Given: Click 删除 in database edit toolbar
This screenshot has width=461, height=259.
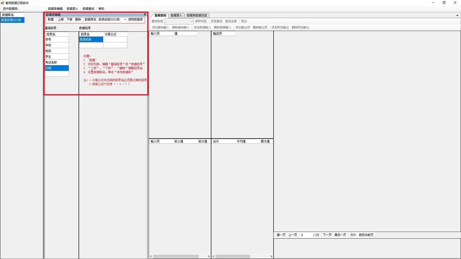Looking at the screenshot, I should pyautogui.click(x=78, y=20).
